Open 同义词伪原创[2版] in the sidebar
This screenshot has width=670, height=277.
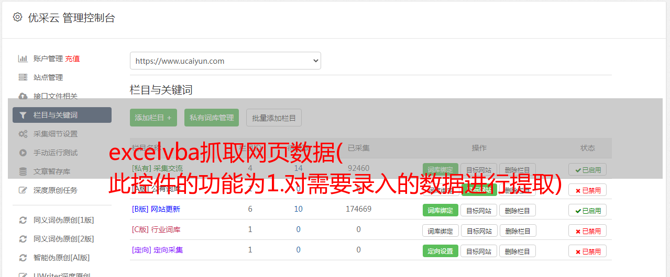click(x=64, y=239)
